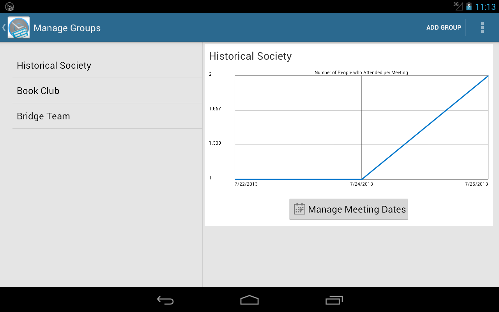
Task: Click chart title Number of People who Attended
Action: (361, 73)
